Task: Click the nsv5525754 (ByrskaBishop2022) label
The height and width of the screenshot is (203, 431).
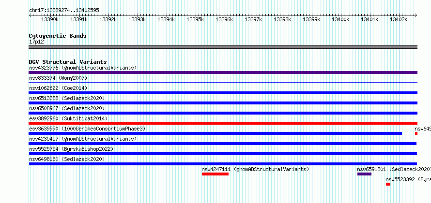Action: tap(71, 149)
